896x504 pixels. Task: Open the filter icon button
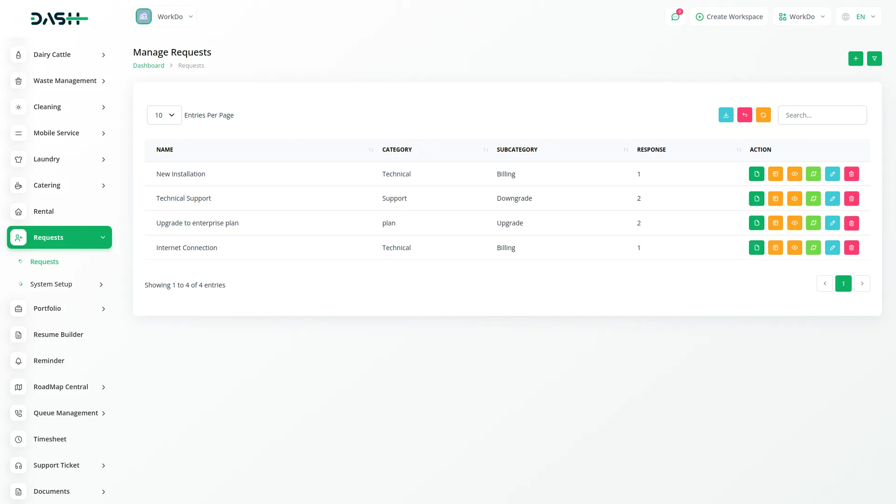point(874,59)
